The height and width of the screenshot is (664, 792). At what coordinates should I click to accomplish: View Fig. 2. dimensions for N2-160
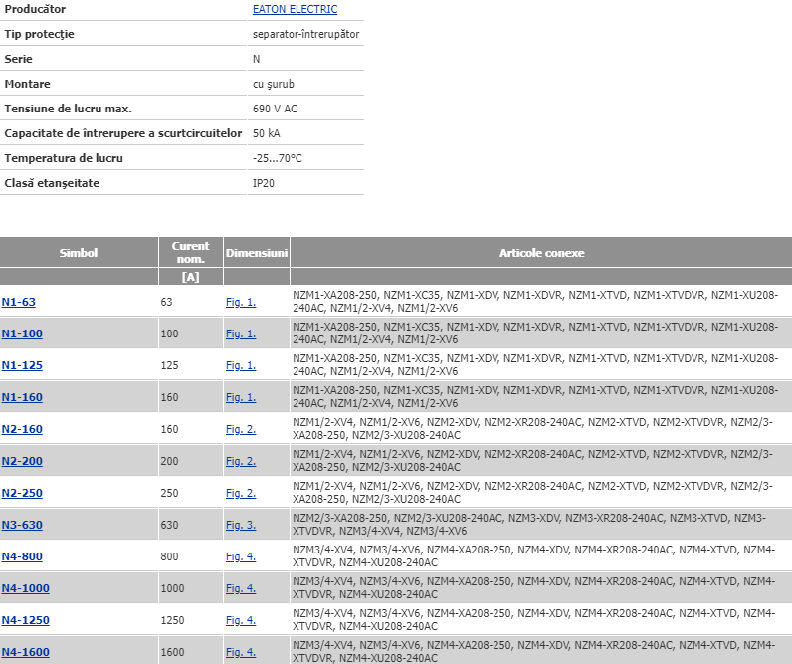[241, 429]
